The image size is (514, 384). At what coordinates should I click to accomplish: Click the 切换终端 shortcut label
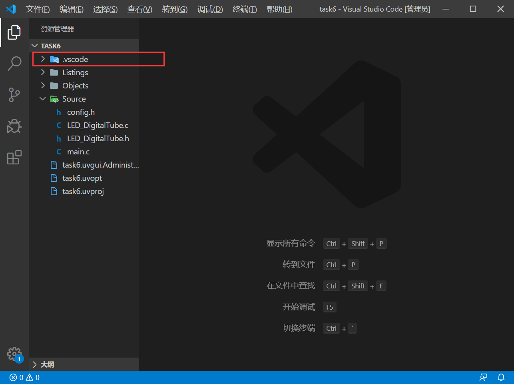tap(299, 328)
